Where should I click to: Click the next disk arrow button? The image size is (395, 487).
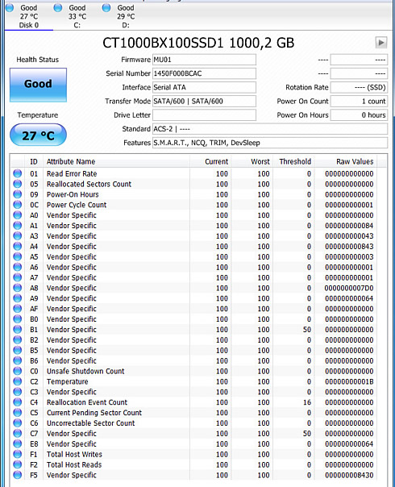pyautogui.click(x=381, y=43)
